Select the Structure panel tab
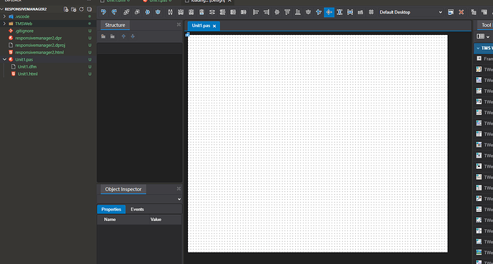 coord(115,25)
